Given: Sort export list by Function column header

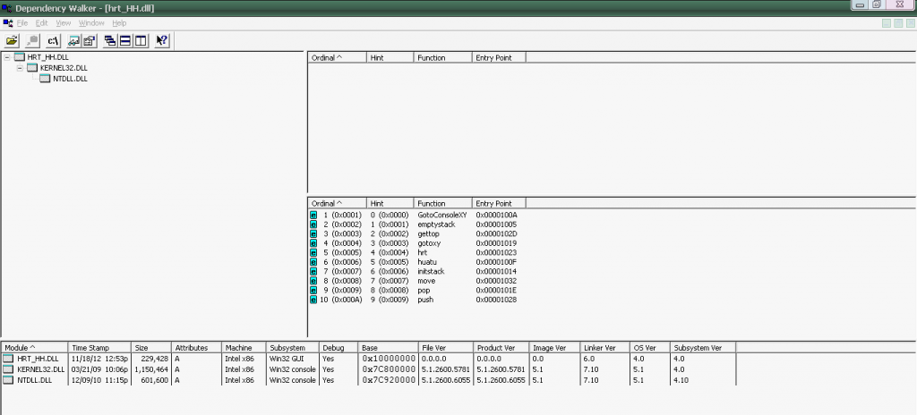Looking at the screenshot, I should point(442,203).
